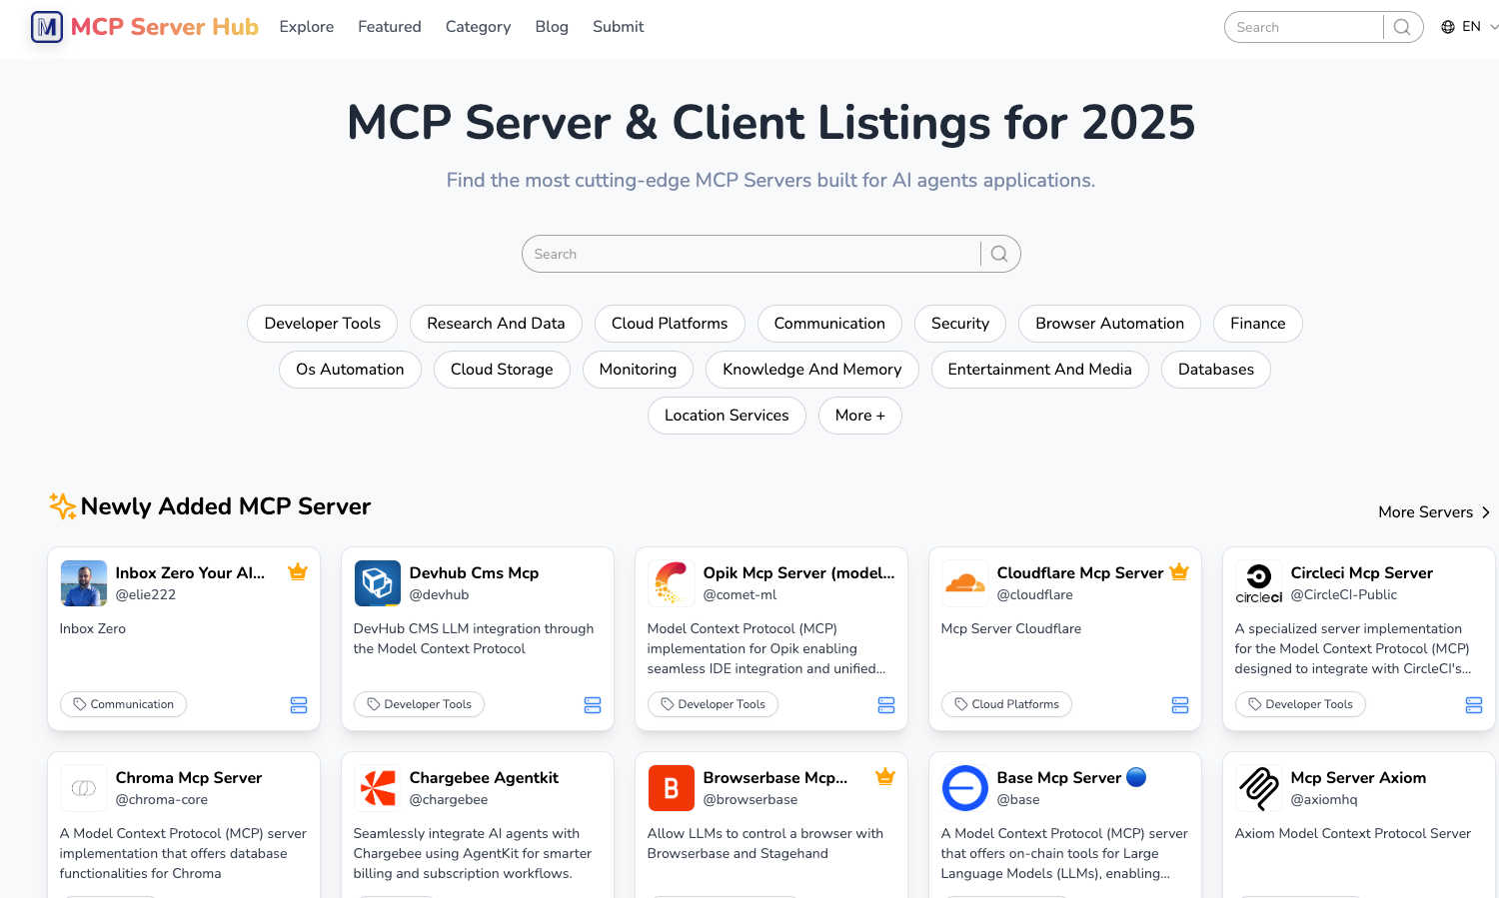Select the Databases category button
This screenshot has width=1499, height=898.
coord(1216,370)
